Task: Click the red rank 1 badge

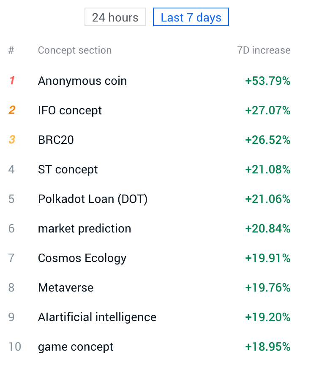Action: pyautogui.click(x=12, y=81)
